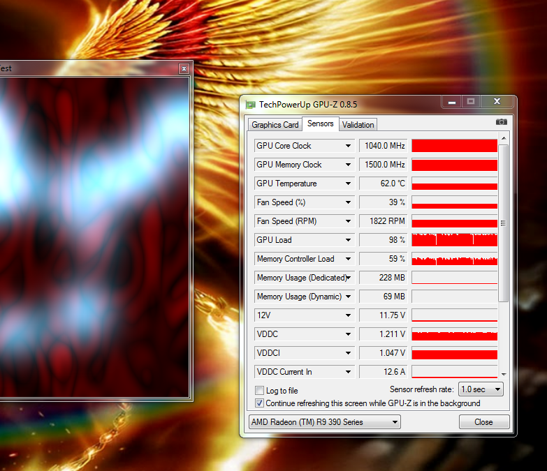
Task: Click the 98 % GPU load value
Action: [x=384, y=239]
